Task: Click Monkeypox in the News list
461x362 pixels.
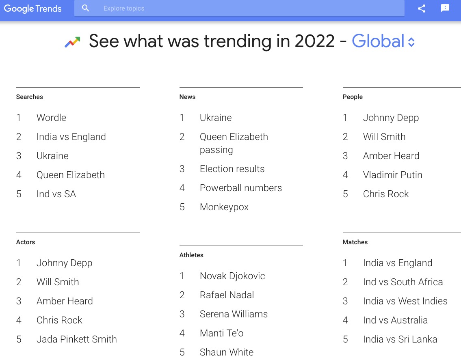Action: (224, 207)
